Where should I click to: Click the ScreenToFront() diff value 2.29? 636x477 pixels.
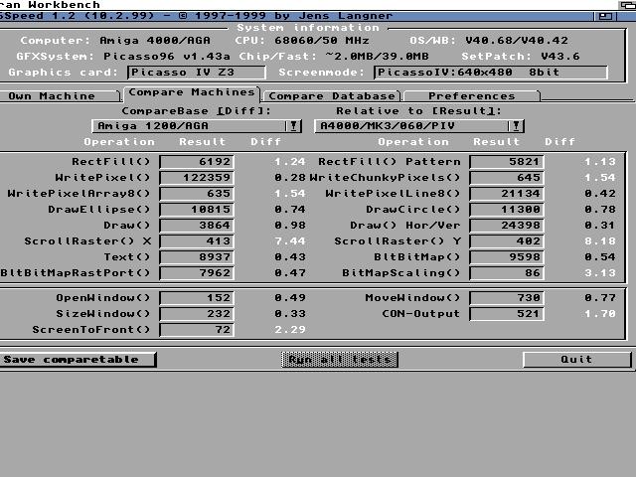tap(290, 330)
